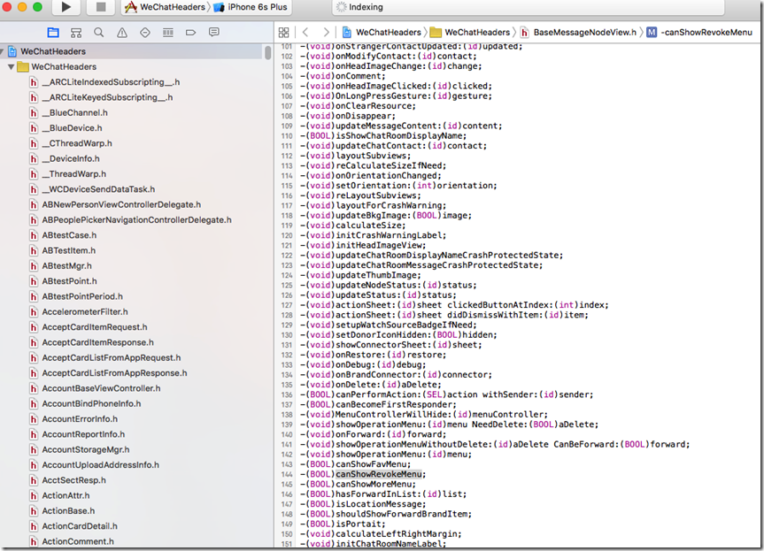Click the onForward: method line
The image size is (764, 551).
(373, 434)
